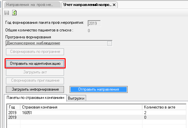
Task: Click Загрузить акт button
Action: pyautogui.click(x=35, y=72)
